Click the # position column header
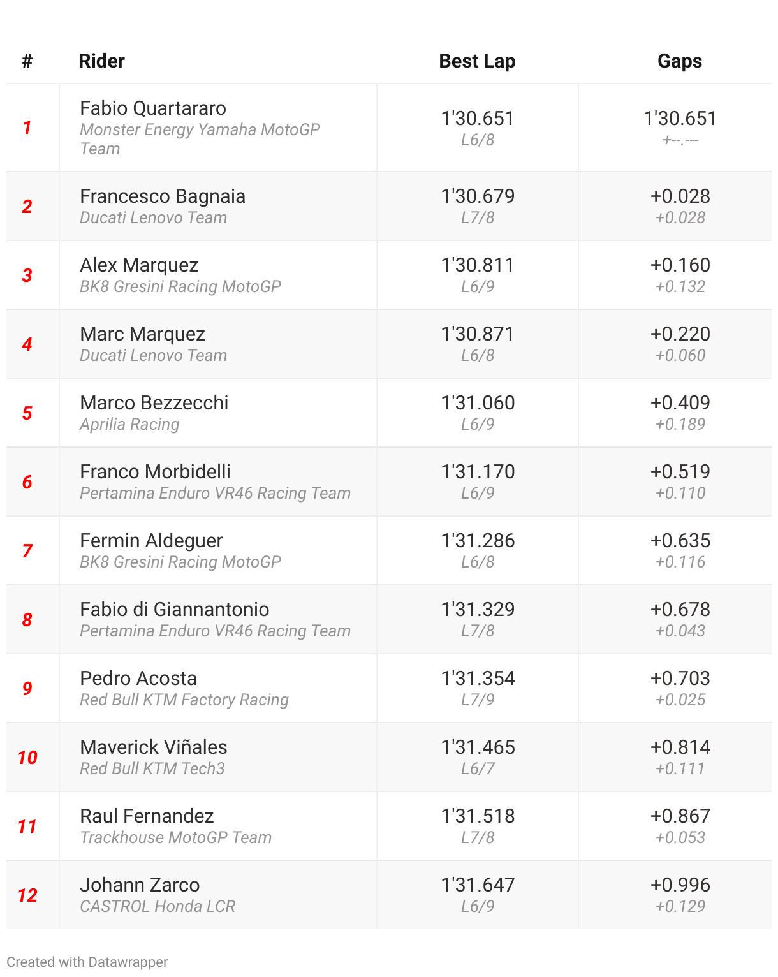 point(27,61)
